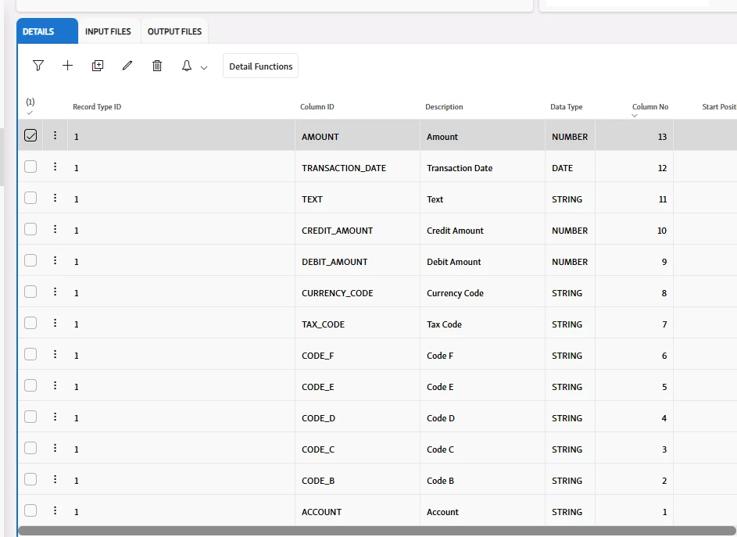Open the filter funnel icon
Screen dimensions: 737x537
38,66
